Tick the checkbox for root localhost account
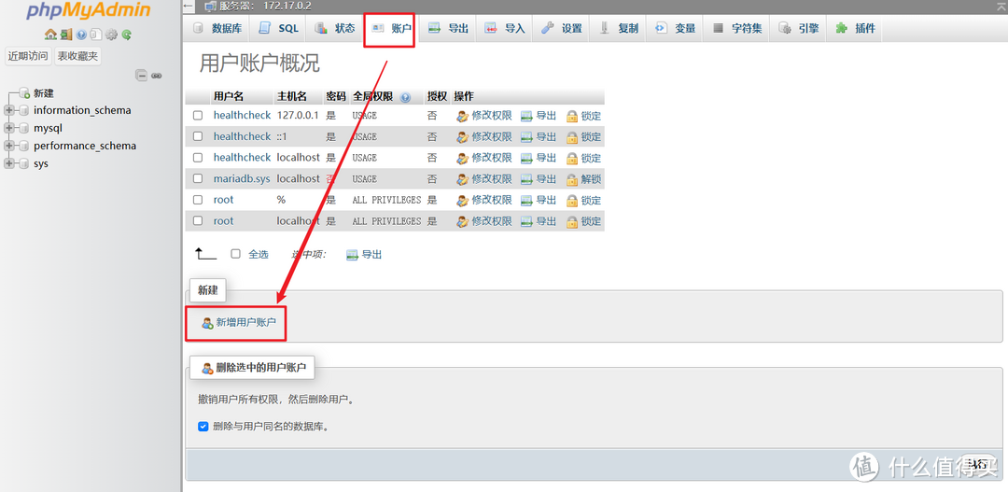 (x=198, y=220)
